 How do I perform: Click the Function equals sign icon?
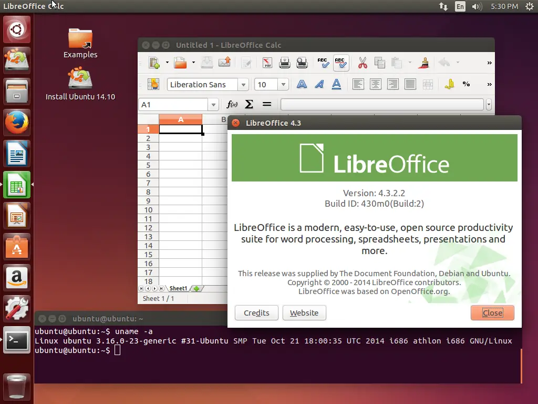click(x=266, y=105)
